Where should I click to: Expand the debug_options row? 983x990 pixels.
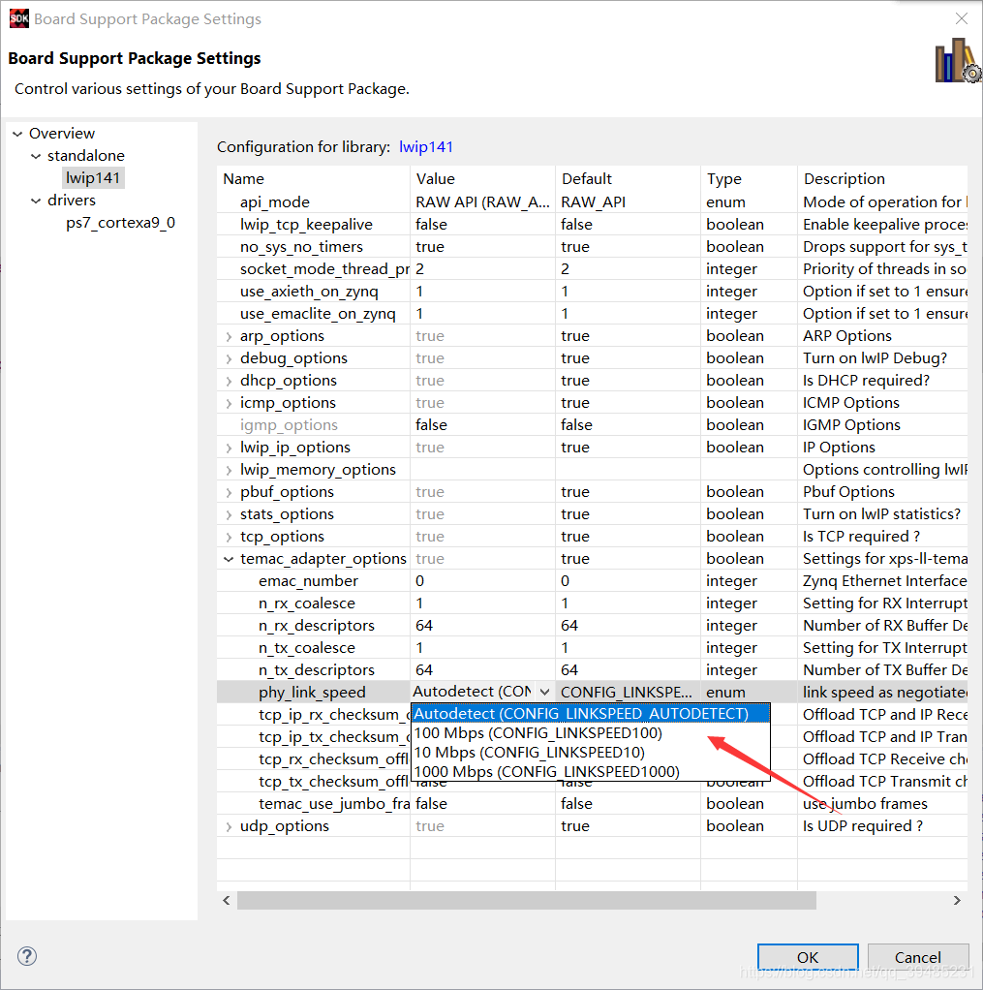(x=229, y=358)
